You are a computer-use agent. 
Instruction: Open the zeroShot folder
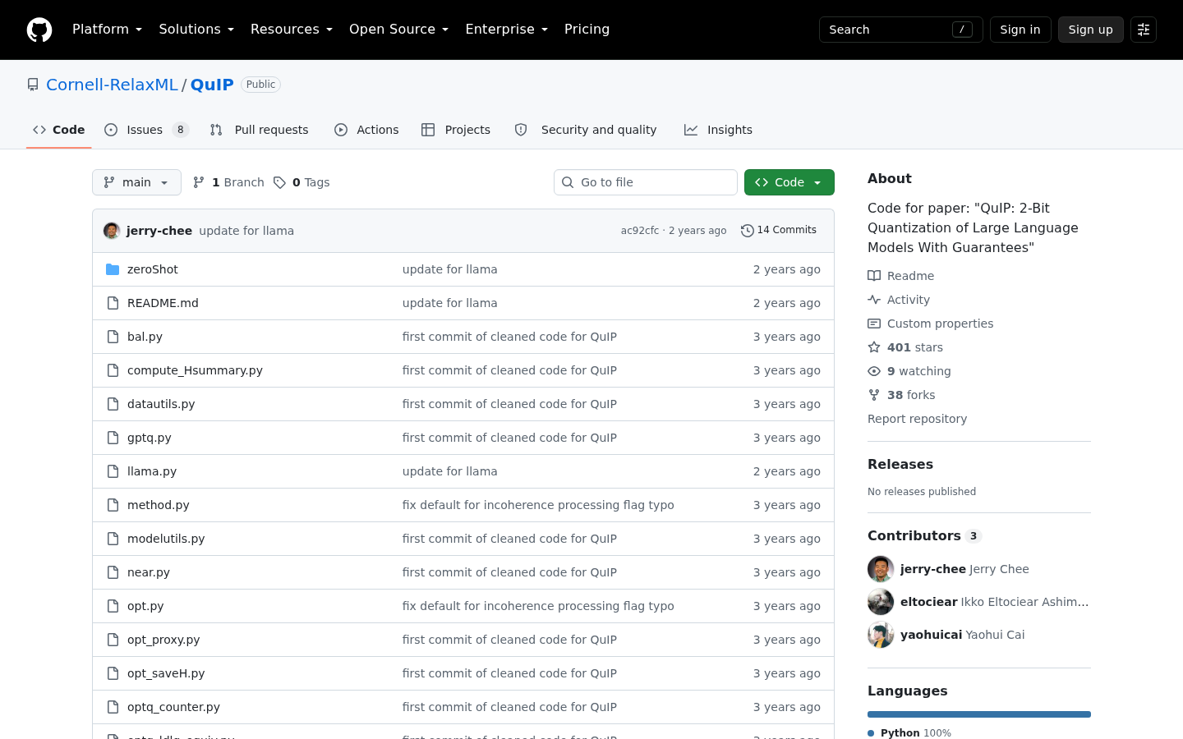point(153,269)
